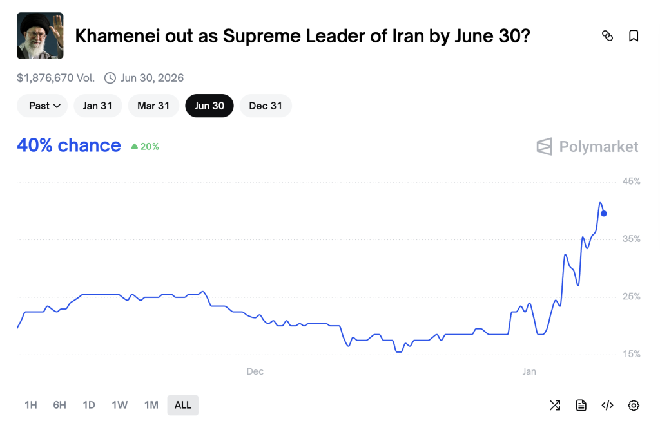Select the Mar 31 date tab
Image resolution: width=660 pixels, height=430 pixels.
pyautogui.click(x=153, y=106)
